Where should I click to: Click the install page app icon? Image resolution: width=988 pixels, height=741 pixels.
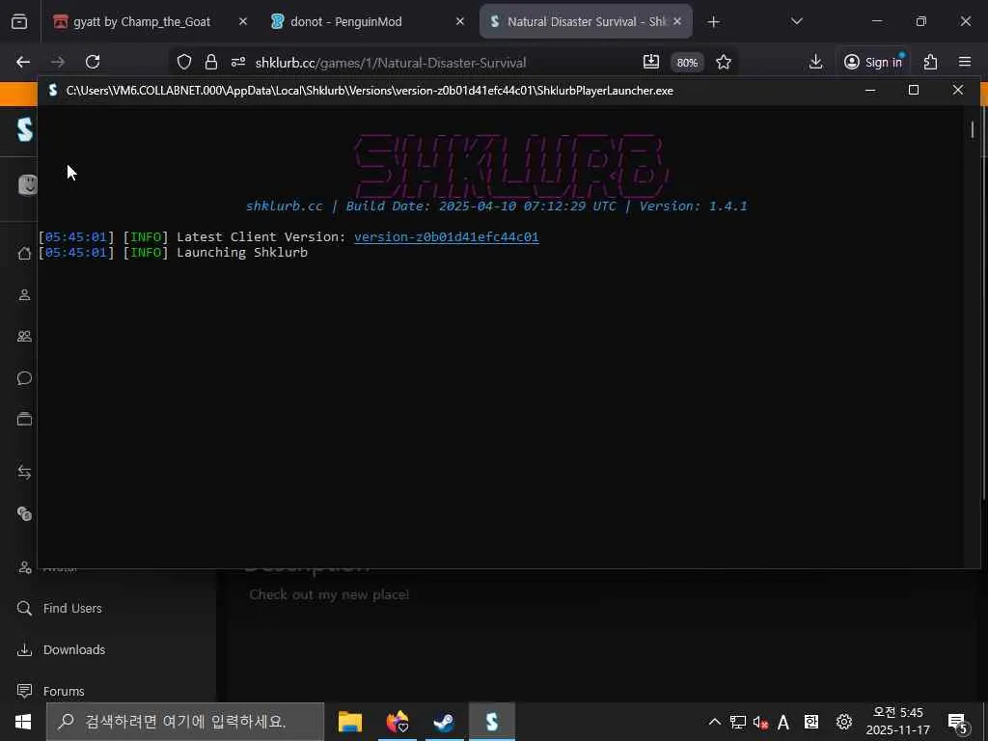pos(651,62)
